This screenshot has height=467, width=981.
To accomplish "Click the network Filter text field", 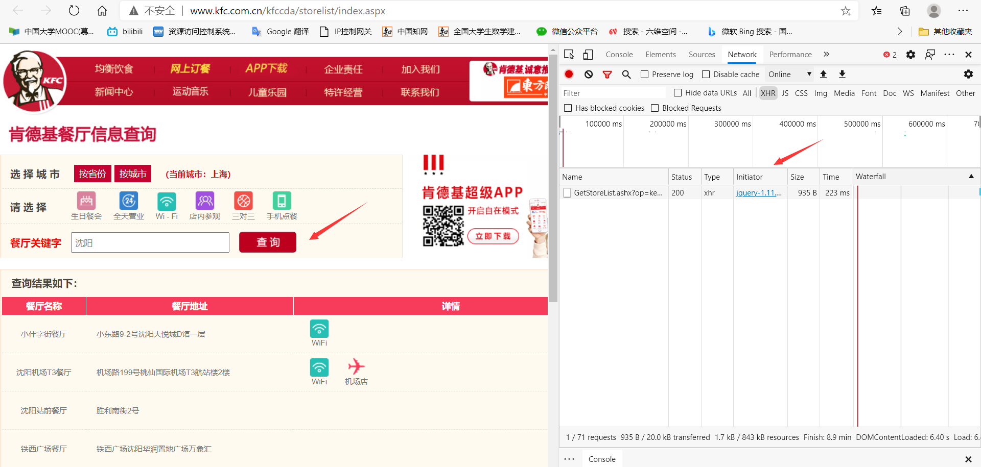I will point(613,93).
